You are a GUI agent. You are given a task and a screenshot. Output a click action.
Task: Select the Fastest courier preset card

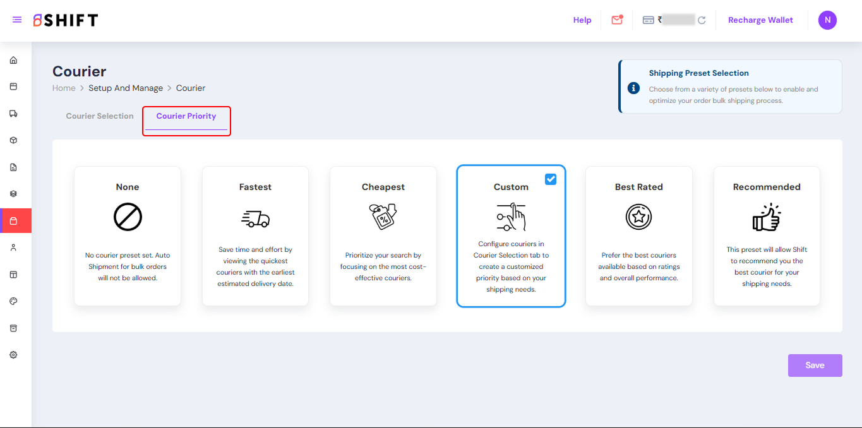coord(255,236)
